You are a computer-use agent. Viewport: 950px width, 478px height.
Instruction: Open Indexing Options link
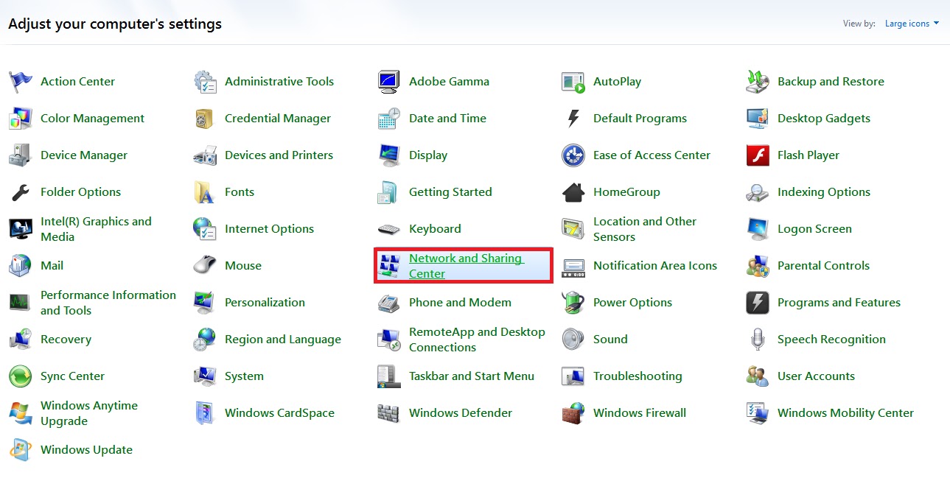824,192
